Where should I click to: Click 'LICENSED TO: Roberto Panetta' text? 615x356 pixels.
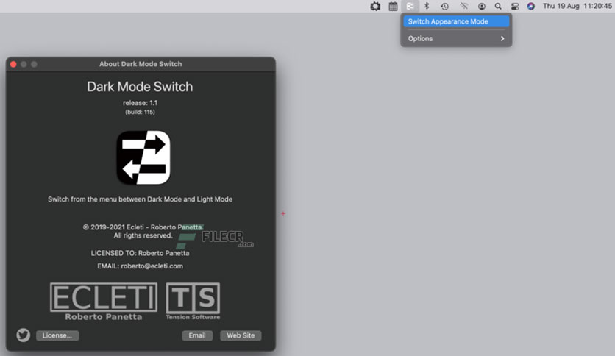[140, 253]
